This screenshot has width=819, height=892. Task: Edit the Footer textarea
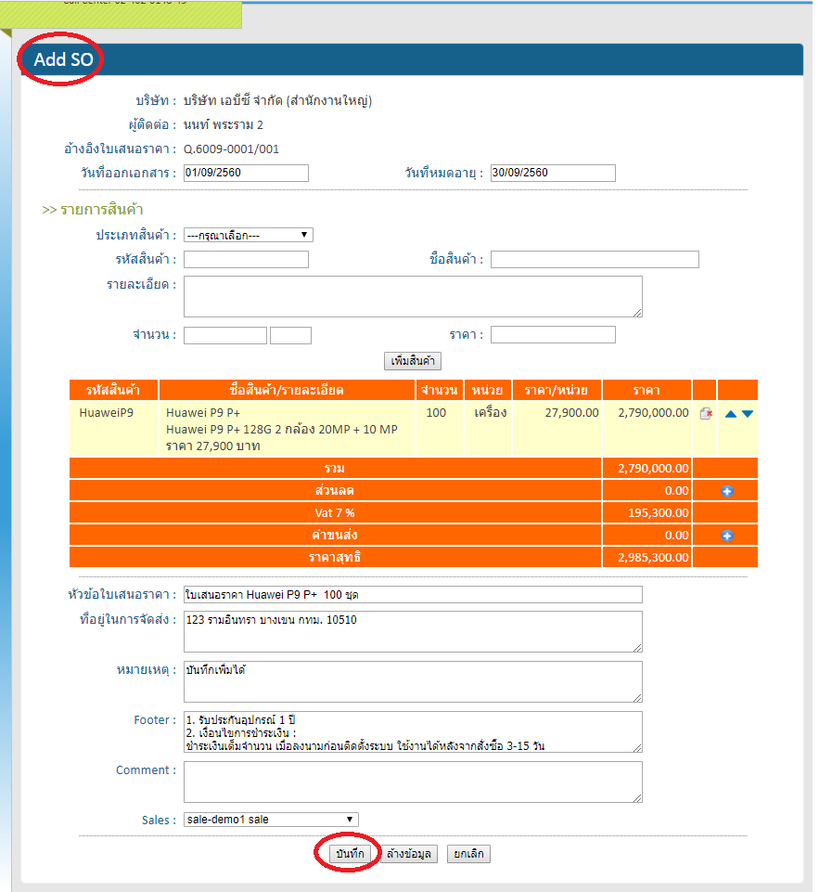pyautogui.click(x=413, y=731)
